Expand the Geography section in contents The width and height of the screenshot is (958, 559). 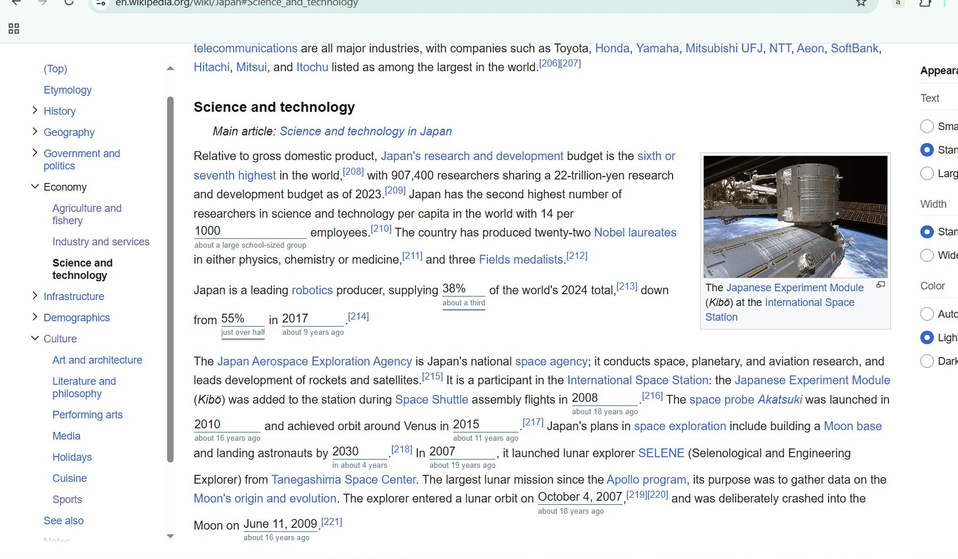coord(35,131)
